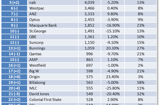Select Bunnings growth 20.30%
This screenshot has height=105, width=160.
click(x=113, y=48)
